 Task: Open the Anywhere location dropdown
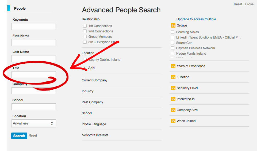[x=33, y=123]
